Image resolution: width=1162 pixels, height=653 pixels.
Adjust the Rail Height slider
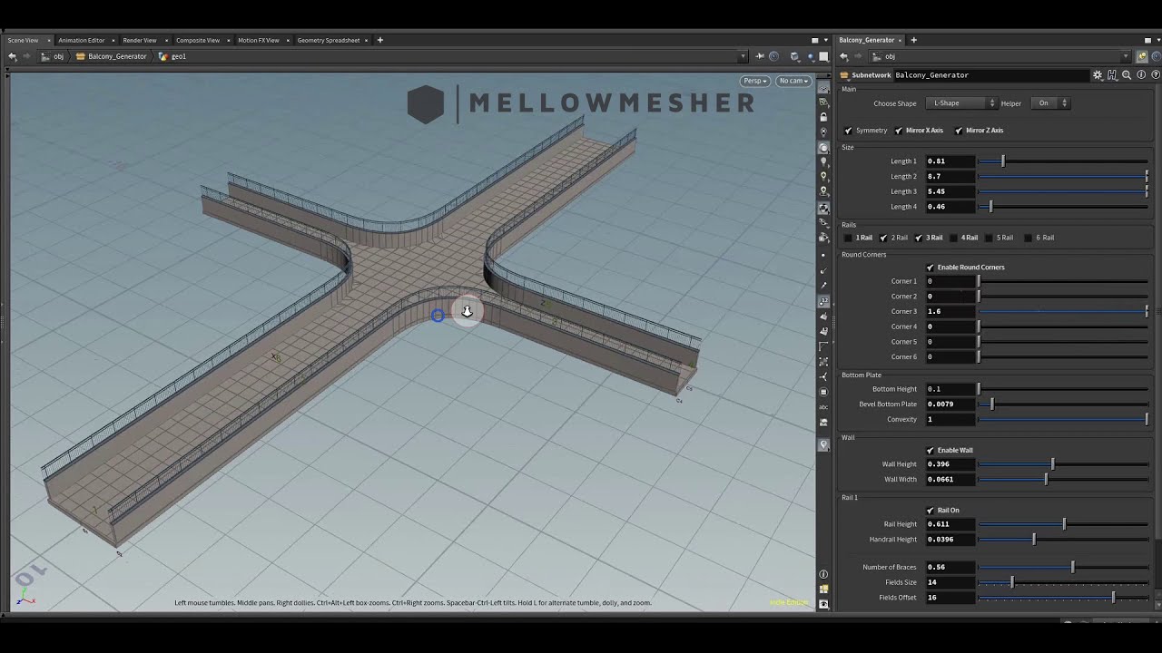pos(1063,524)
